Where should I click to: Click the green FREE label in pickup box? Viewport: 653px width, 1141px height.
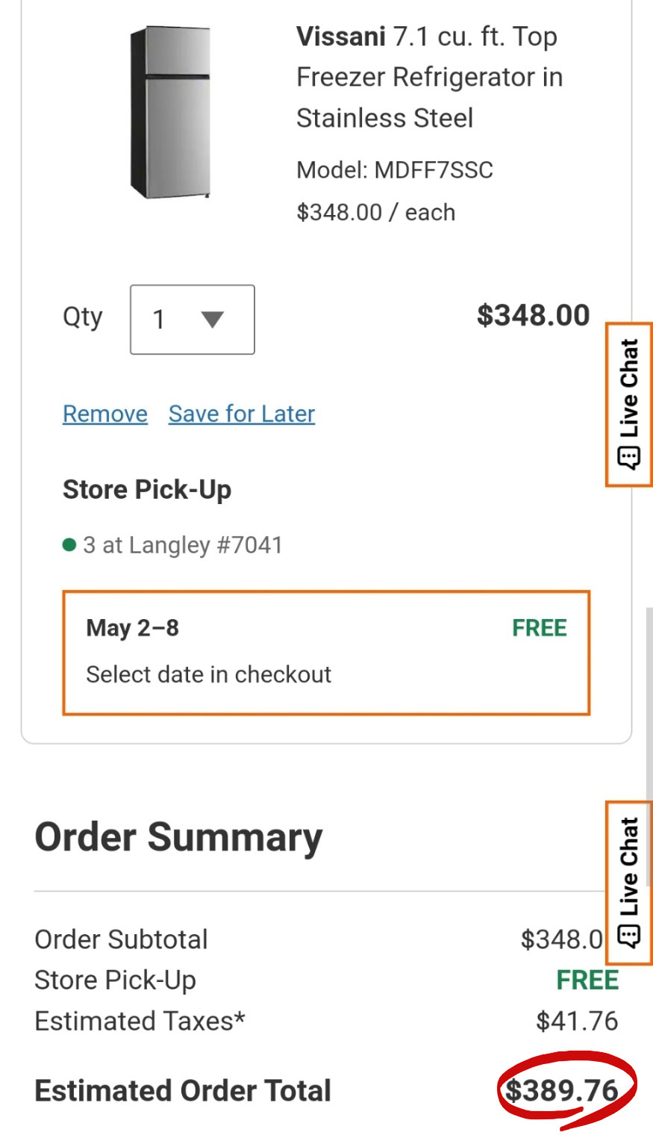click(x=540, y=628)
